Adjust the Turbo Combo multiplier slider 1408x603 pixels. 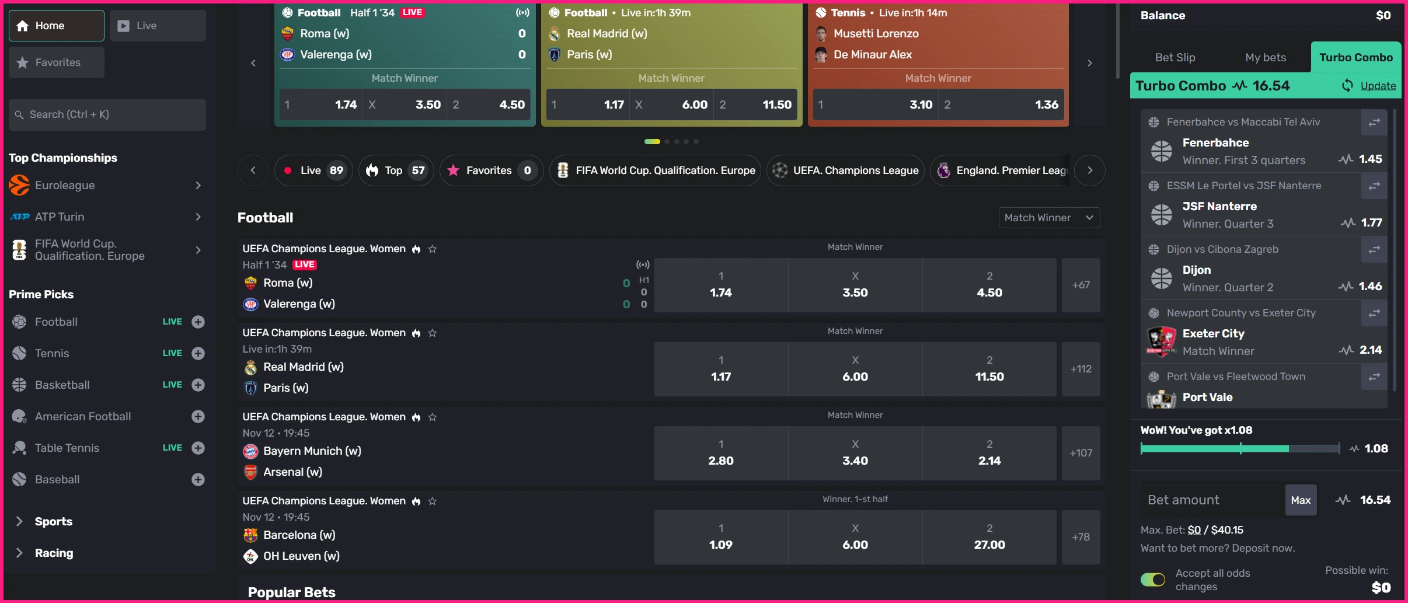[x=1240, y=448]
